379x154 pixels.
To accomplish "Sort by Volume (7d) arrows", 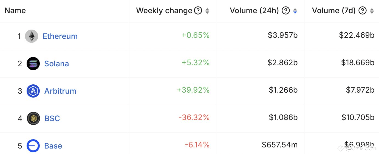I will [372, 11].
